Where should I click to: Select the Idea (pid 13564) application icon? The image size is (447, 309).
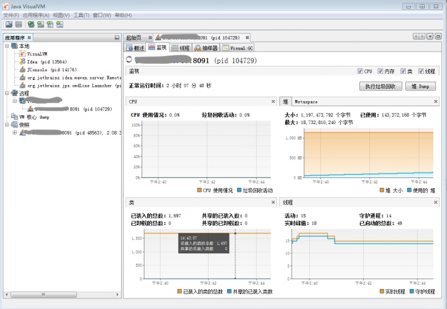[x=22, y=61]
